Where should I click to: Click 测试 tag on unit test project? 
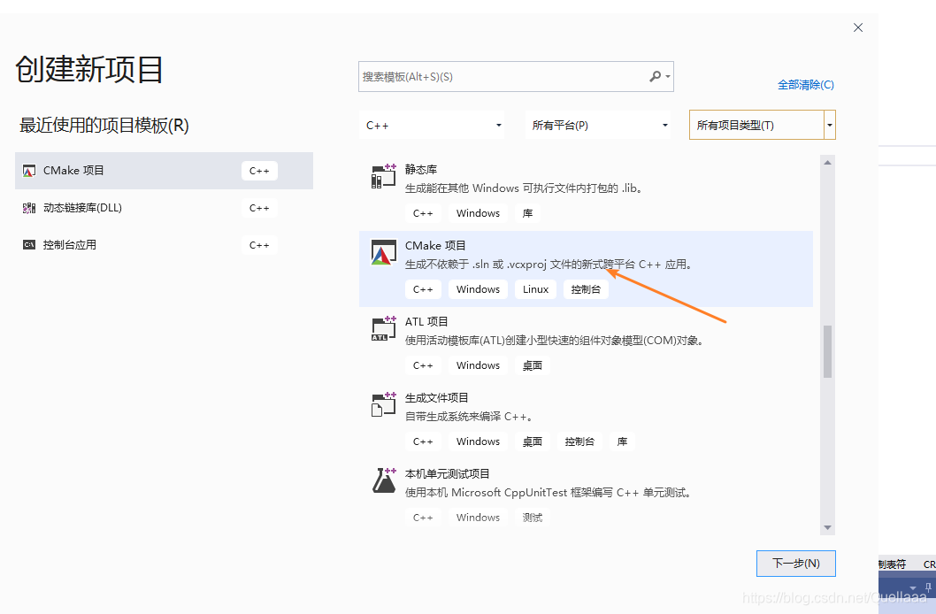[x=533, y=518]
